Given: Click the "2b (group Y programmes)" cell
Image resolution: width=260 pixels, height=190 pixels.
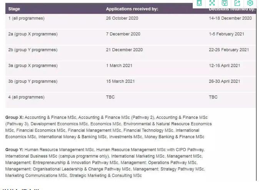Looking at the screenshot, I should 33,50.
